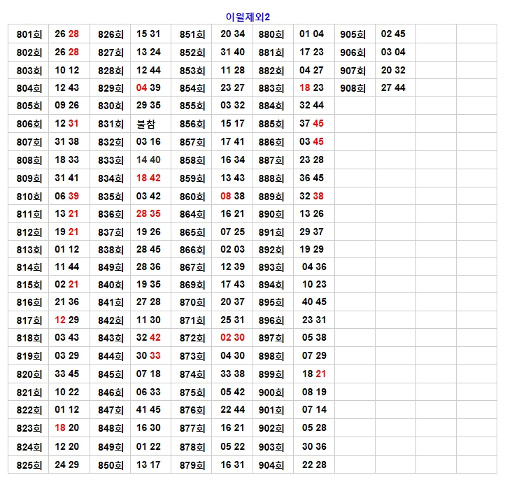Click the 02 45 number cell
The height and width of the screenshot is (496, 512).
[x=393, y=34]
